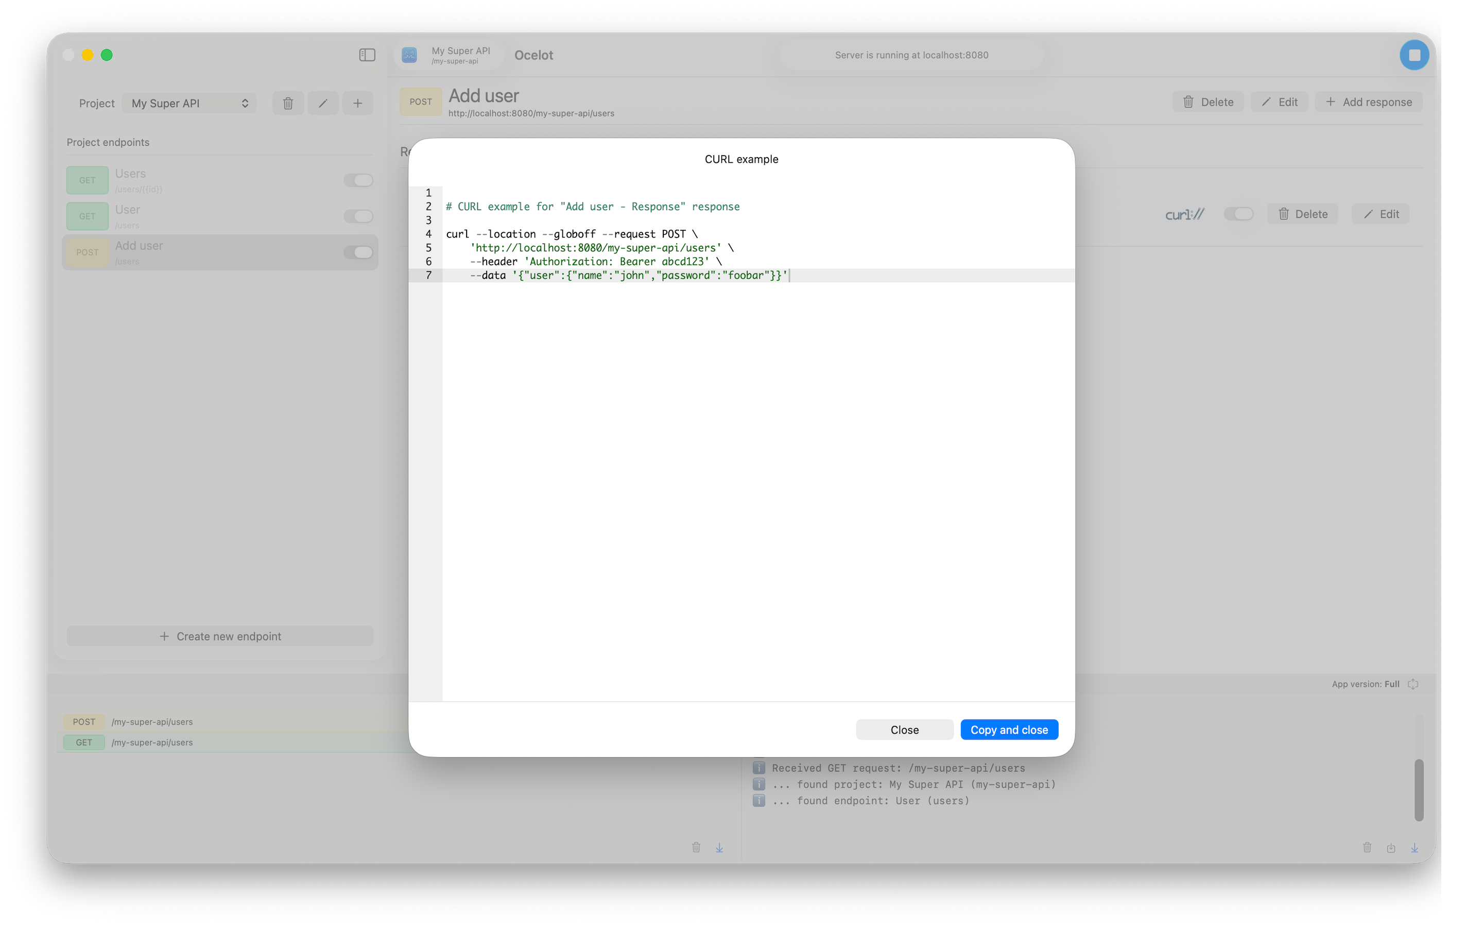
Task: Toggle the sidebar panel visibility
Action: [367, 55]
